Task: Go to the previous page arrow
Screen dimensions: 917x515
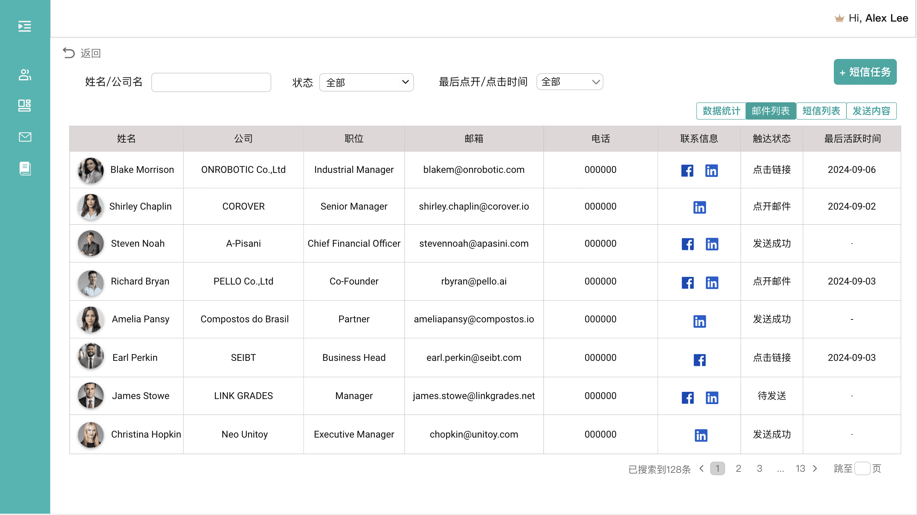Action: click(x=702, y=469)
